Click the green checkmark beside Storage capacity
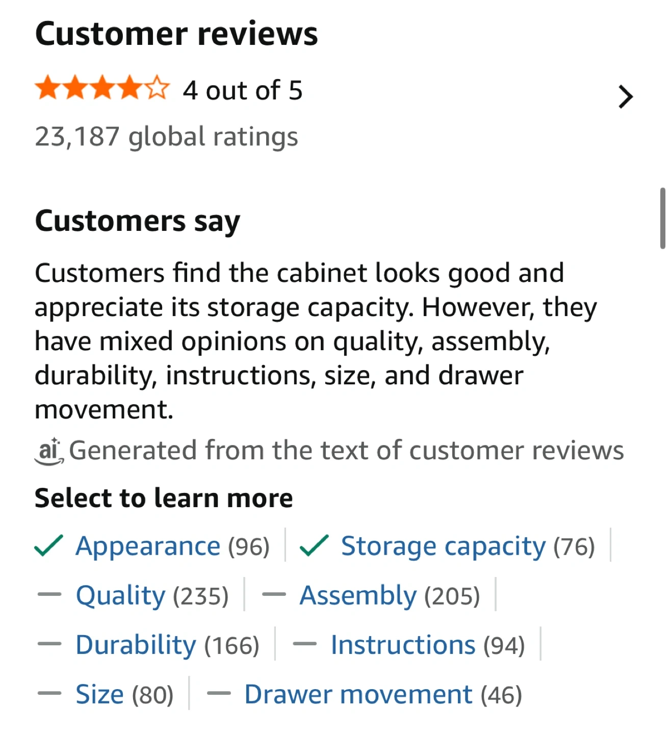This screenshot has height=734, width=671. 314,546
